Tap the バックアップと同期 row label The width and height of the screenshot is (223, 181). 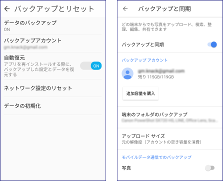pos(143,44)
